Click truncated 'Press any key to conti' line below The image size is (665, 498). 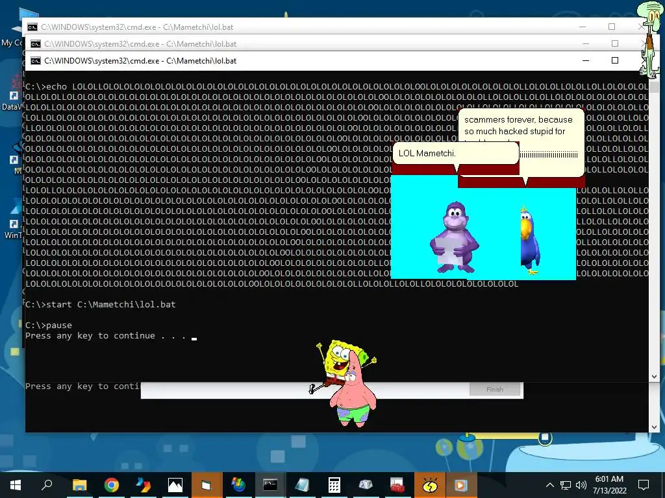pyautogui.click(x=82, y=386)
